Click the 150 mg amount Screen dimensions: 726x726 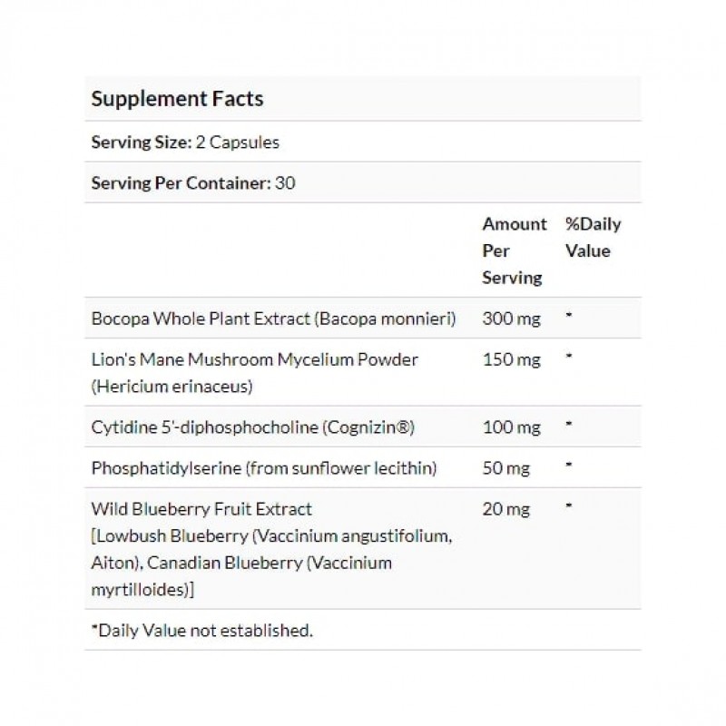(511, 360)
